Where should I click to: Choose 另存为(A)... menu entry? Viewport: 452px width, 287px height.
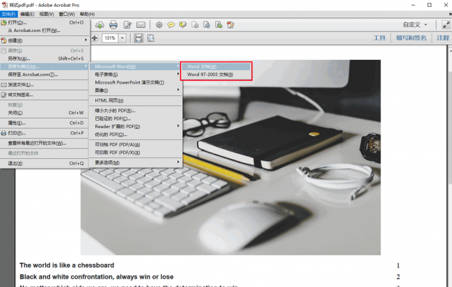pos(45,59)
